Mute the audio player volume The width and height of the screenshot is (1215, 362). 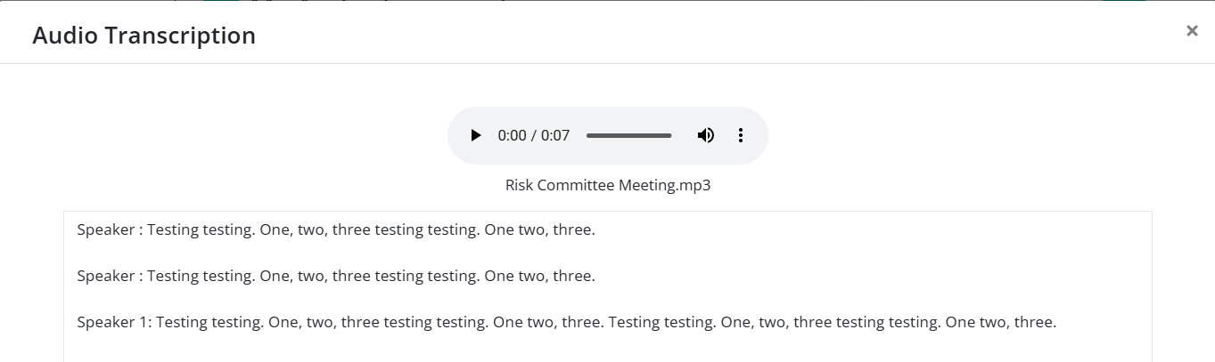(705, 135)
